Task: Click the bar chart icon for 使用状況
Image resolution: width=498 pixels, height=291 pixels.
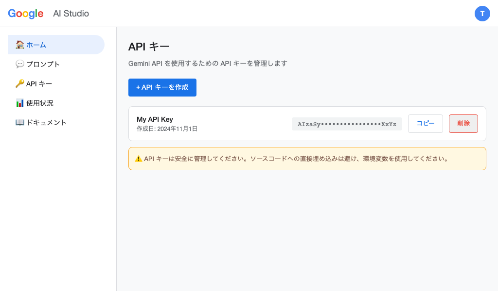Action: (19, 102)
